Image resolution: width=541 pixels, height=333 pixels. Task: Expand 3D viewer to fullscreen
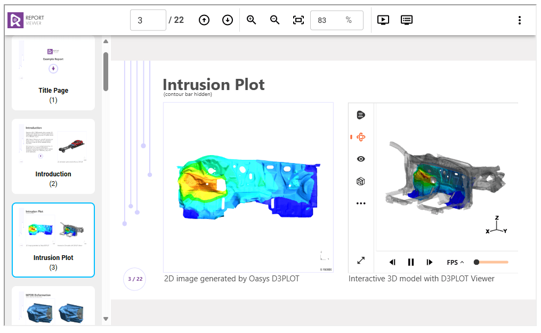361,261
